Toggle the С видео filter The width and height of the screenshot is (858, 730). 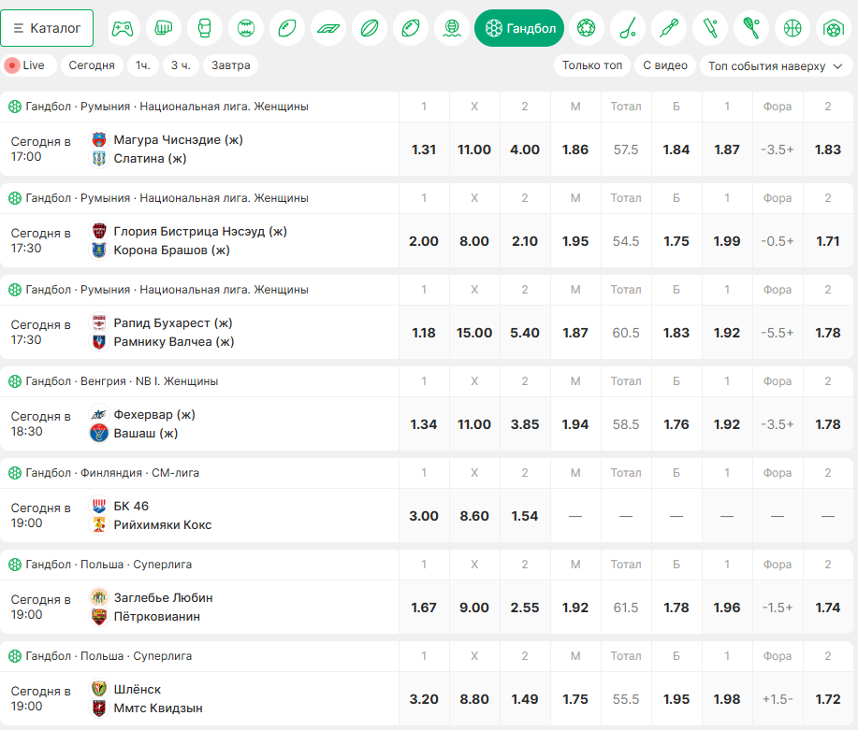click(x=665, y=65)
